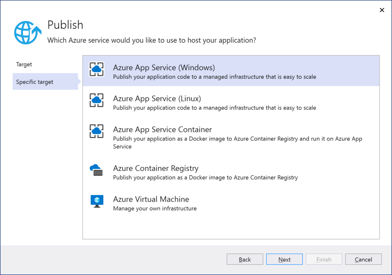Click the Cancel button
The image size is (392, 275).
pyautogui.click(x=363, y=259)
